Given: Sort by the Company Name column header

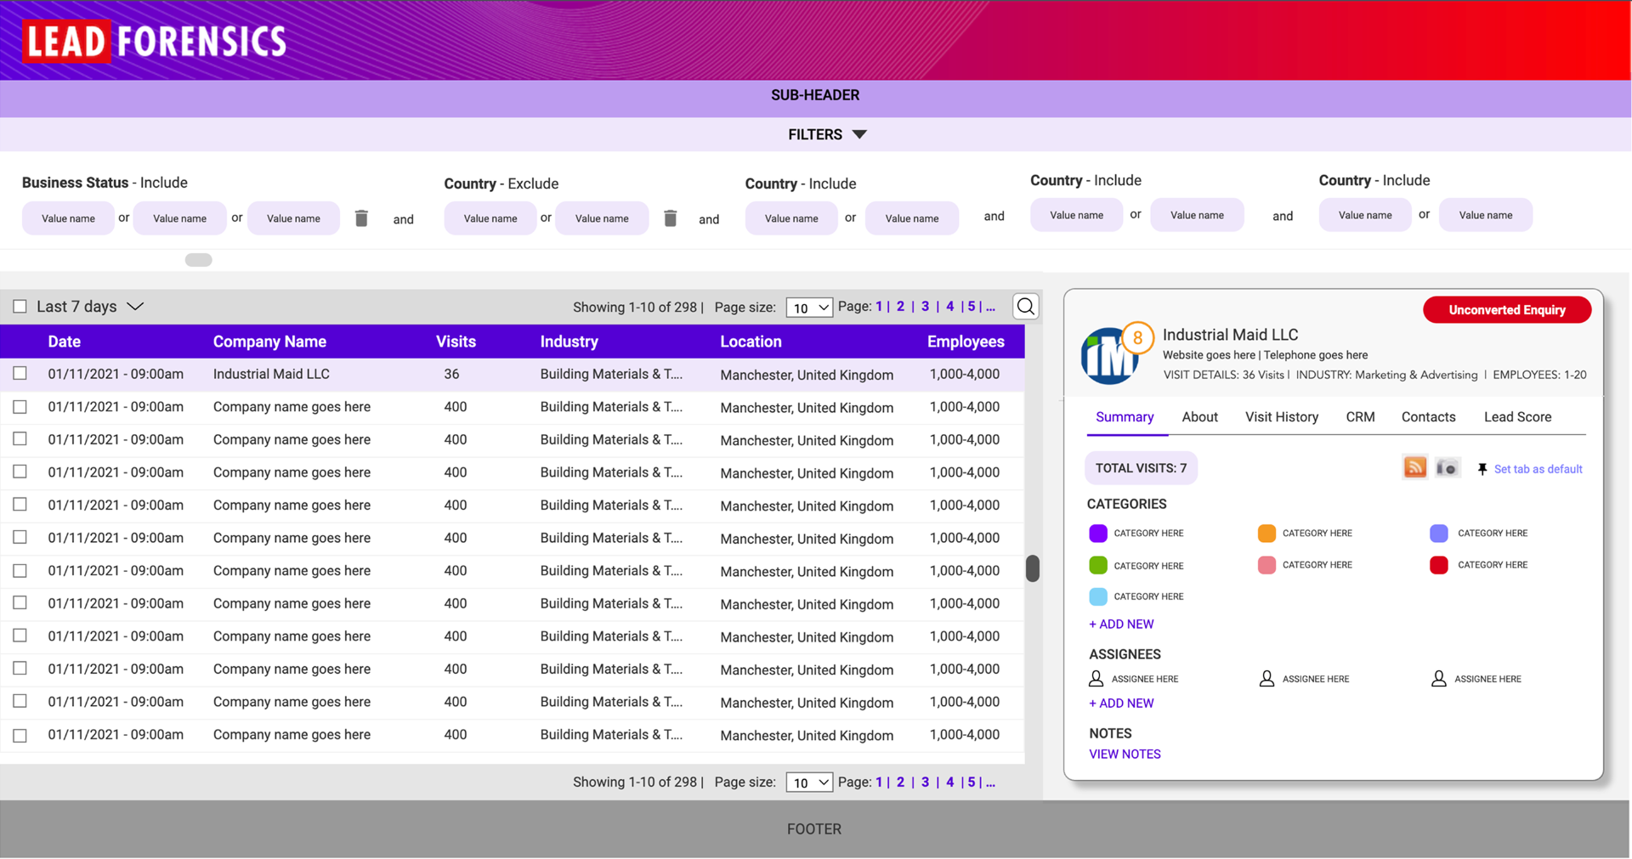Looking at the screenshot, I should pyautogui.click(x=269, y=342).
